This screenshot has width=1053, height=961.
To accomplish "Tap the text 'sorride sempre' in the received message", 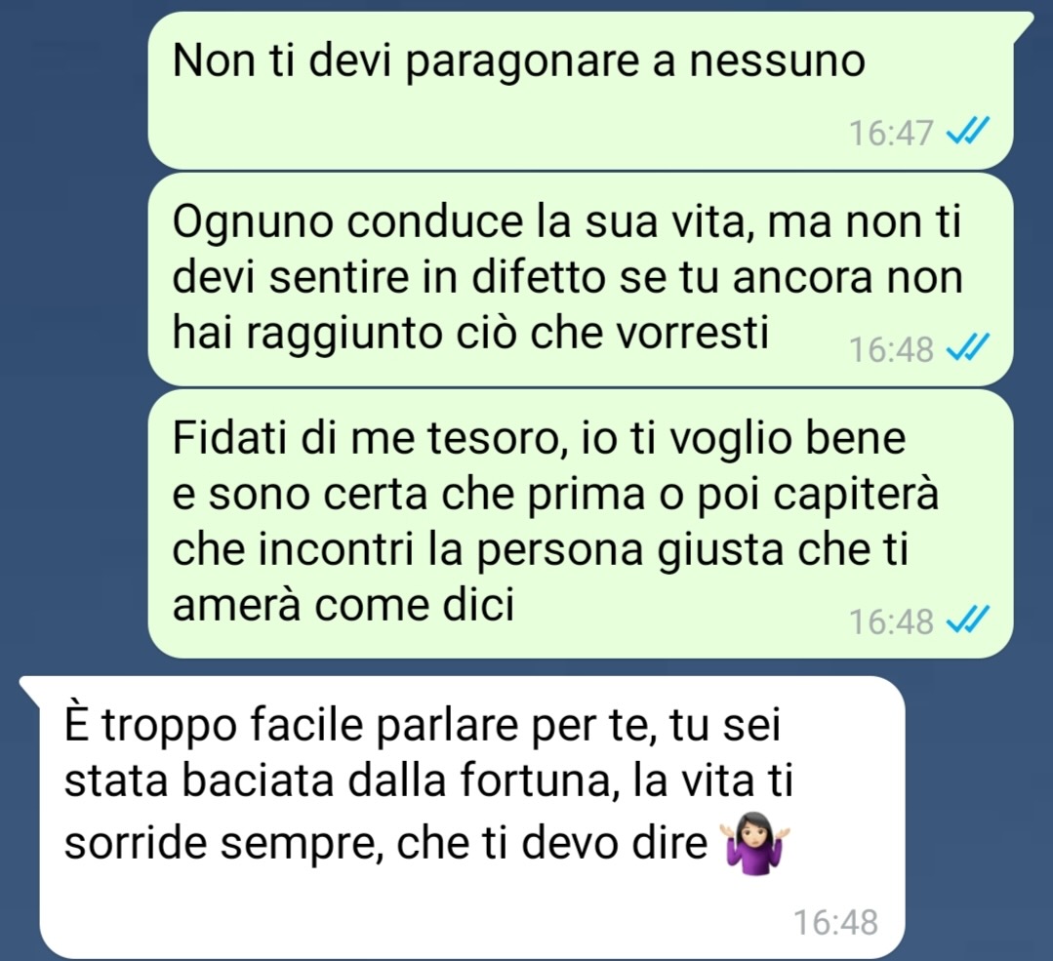I will click(x=220, y=844).
